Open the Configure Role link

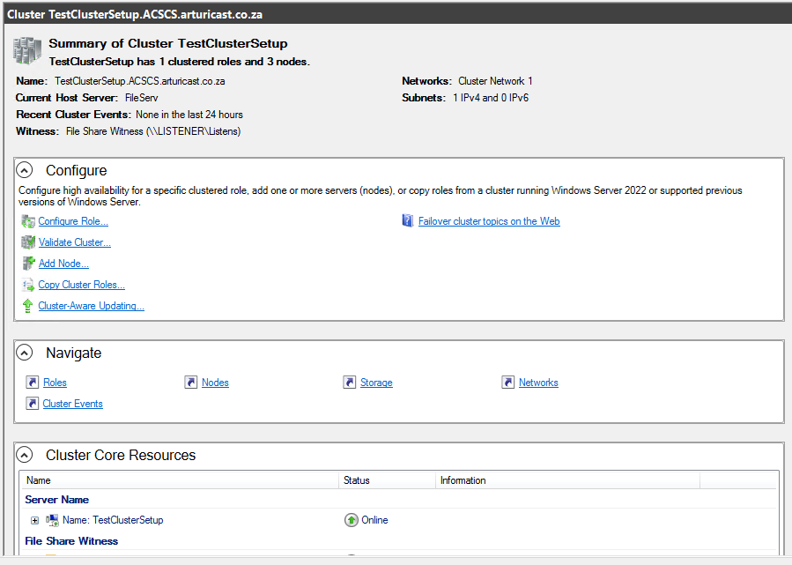[73, 221]
